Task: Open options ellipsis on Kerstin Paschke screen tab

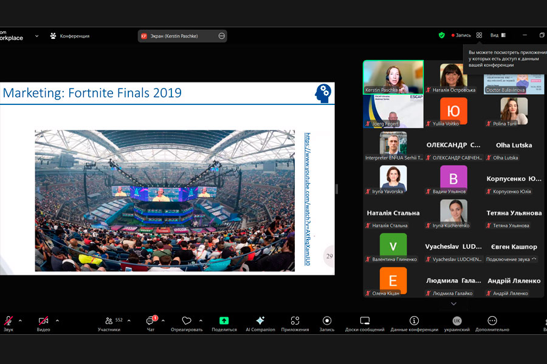Action: click(x=221, y=36)
